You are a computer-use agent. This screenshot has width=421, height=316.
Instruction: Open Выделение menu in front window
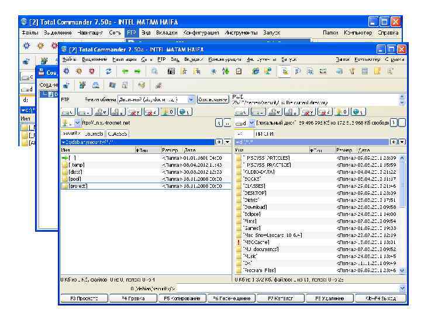click(95, 59)
